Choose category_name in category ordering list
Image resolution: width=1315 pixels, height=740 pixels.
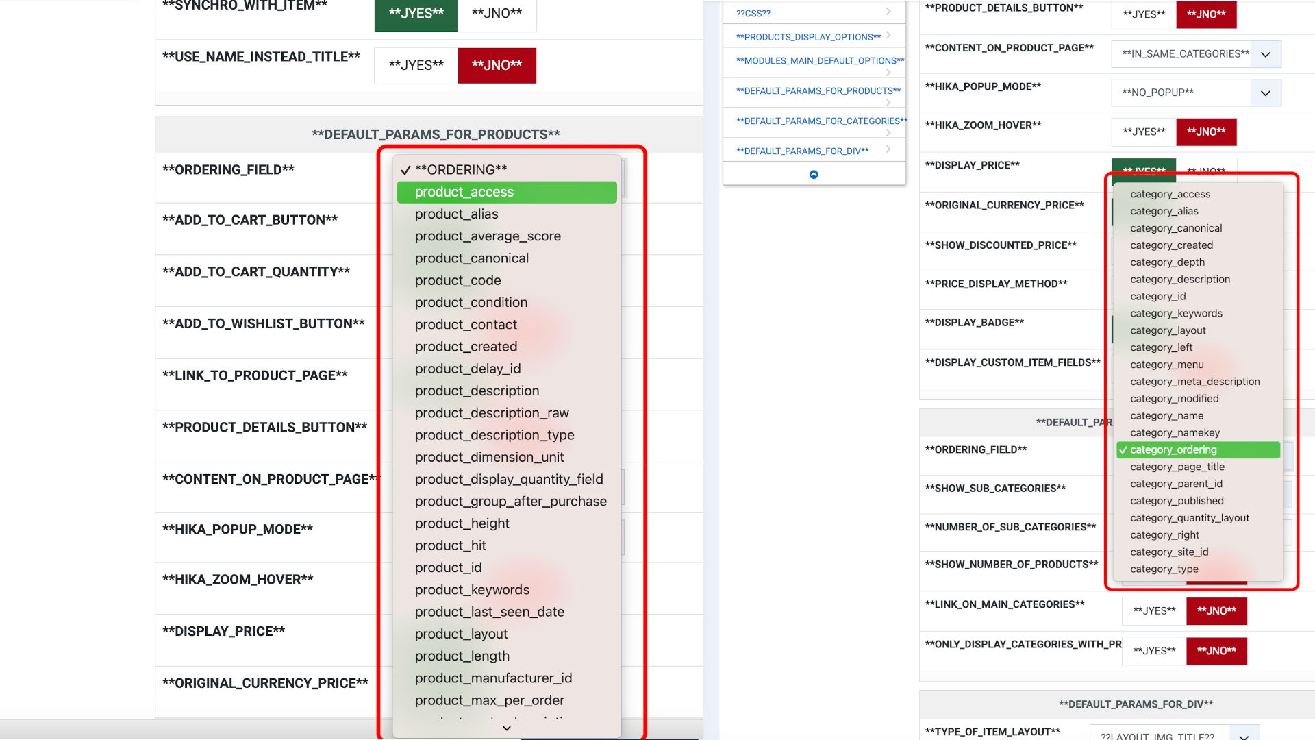click(x=1166, y=416)
